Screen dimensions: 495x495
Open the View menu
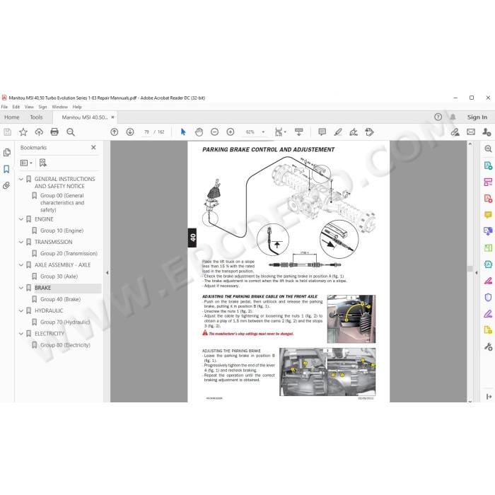(29, 107)
